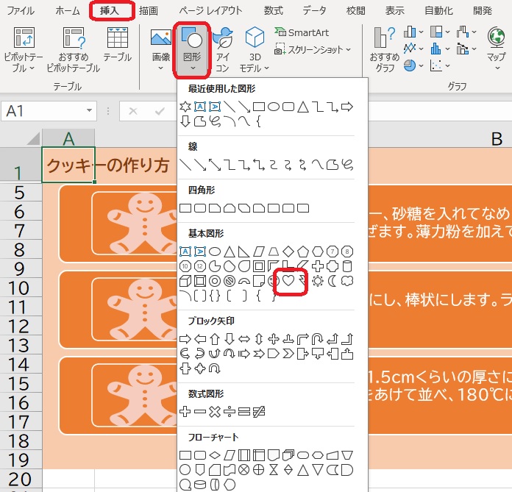512x492 pixels.
Task: Click the おすすめグラフ button
Action: coord(384,50)
